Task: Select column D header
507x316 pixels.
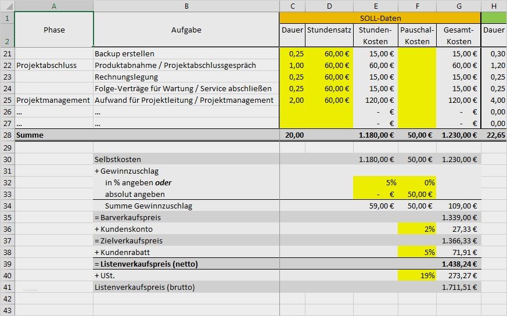Action: coord(329,6)
